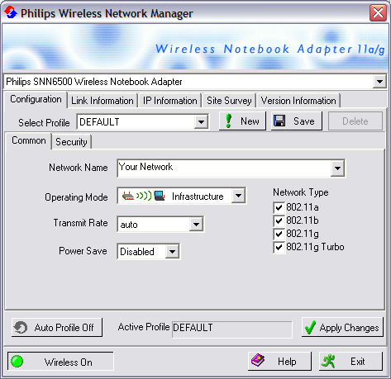Expand the Power Save dropdown
The image size is (391, 379).
point(172,251)
